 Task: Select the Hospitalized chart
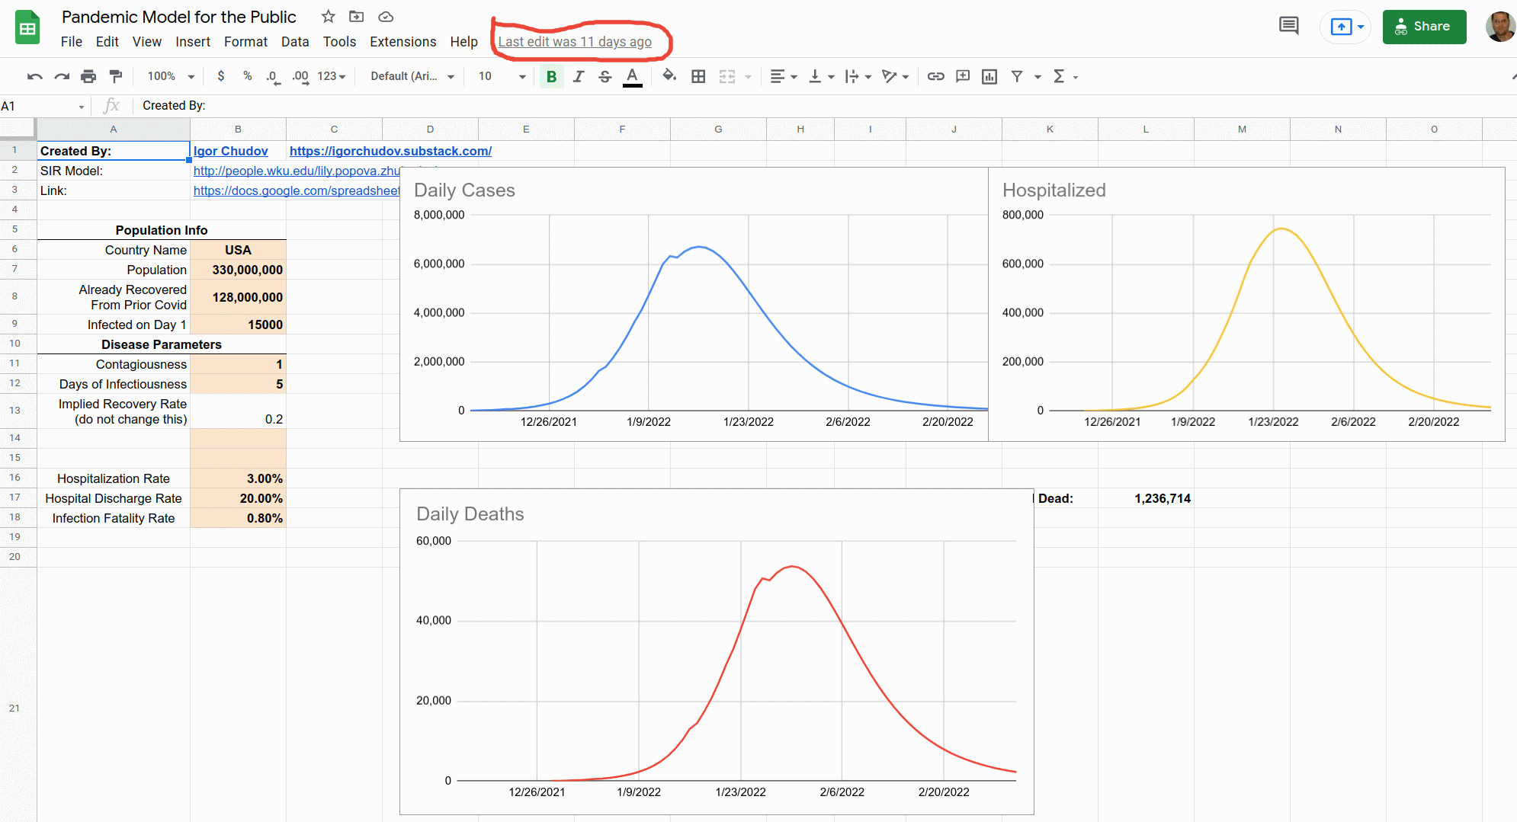click(1246, 304)
